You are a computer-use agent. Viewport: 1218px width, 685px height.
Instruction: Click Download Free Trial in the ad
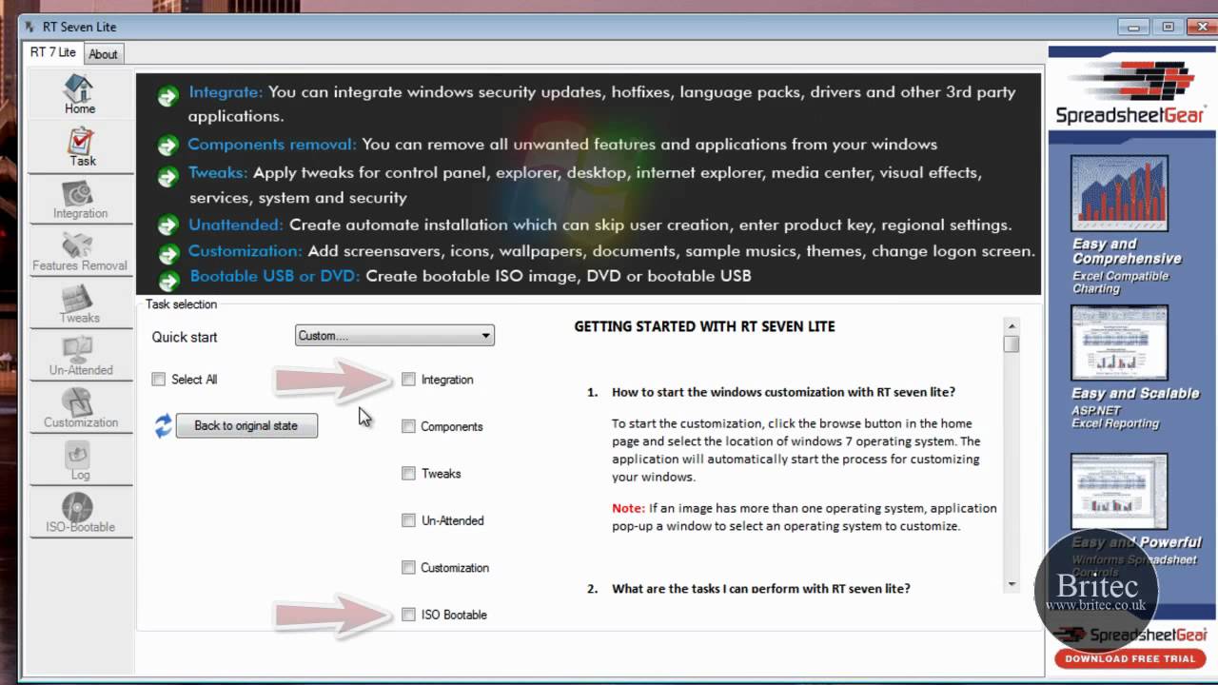pos(1130,658)
